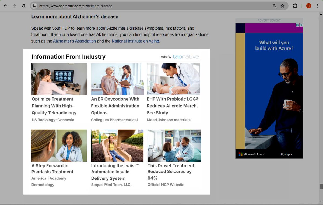
Task: Open the psoriasis treatment ad thumbnail
Action: click(x=59, y=146)
